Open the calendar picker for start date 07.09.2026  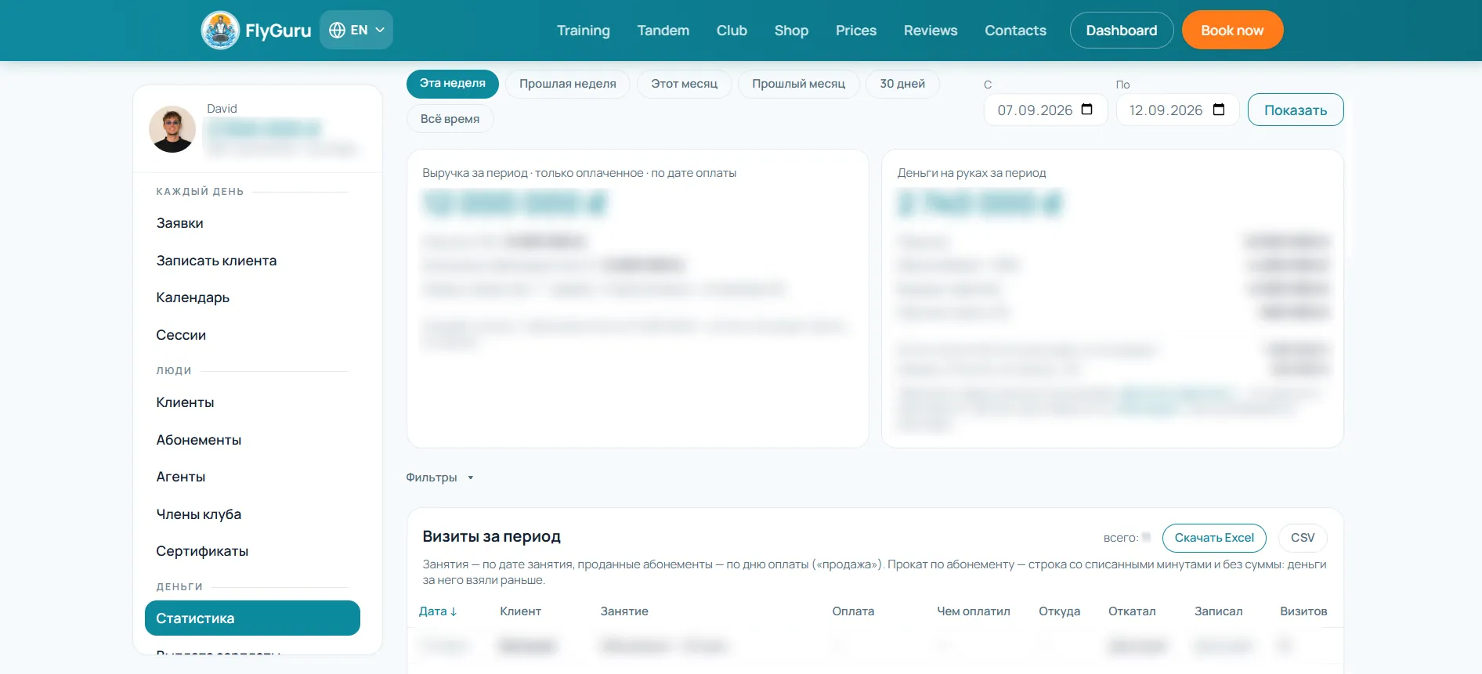point(1086,110)
